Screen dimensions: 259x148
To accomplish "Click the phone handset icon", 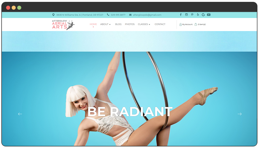I will (108, 15).
